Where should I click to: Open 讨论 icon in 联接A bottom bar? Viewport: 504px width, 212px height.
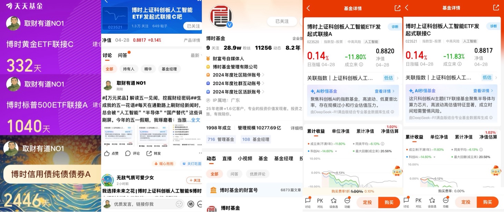click(x=308, y=203)
